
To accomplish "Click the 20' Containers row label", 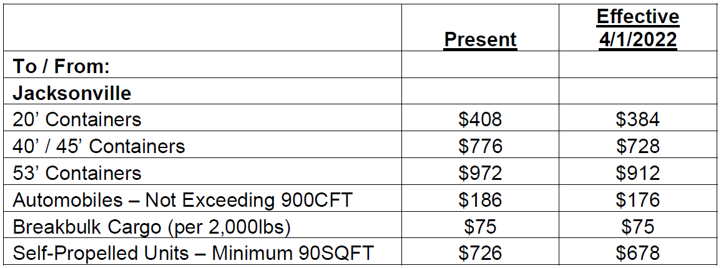I will click(x=77, y=119).
